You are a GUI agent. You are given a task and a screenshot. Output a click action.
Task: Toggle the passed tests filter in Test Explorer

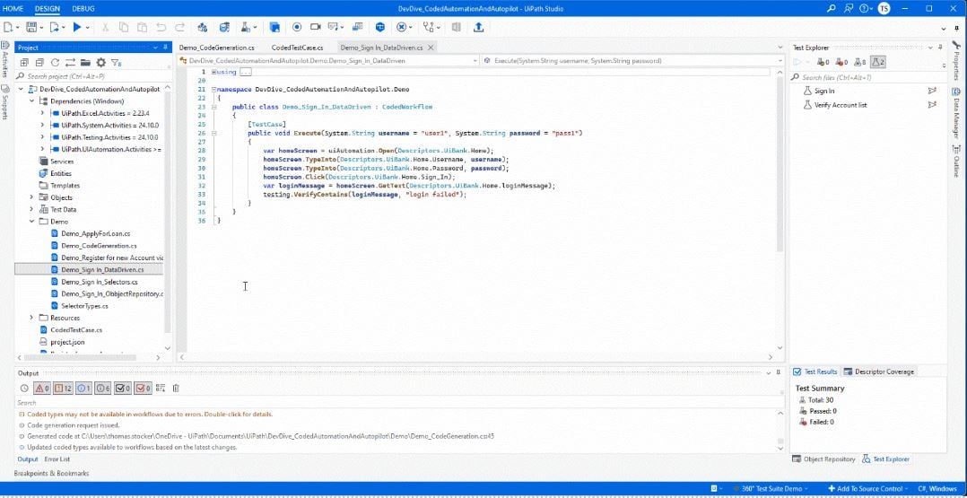point(823,62)
